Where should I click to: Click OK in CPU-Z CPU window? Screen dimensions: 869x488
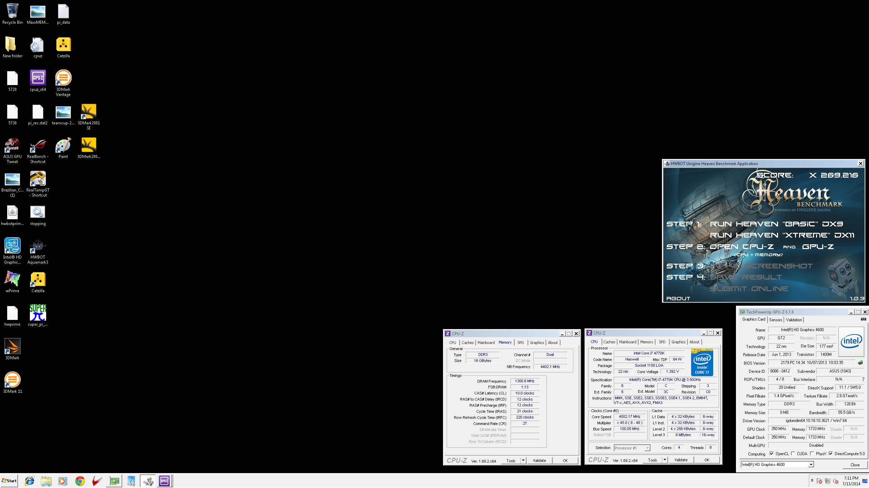[707, 460]
